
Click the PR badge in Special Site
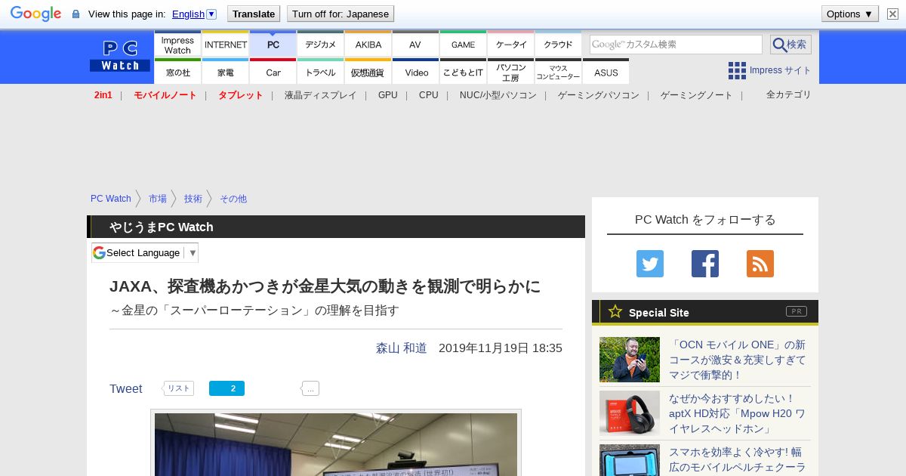pos(797,311)
